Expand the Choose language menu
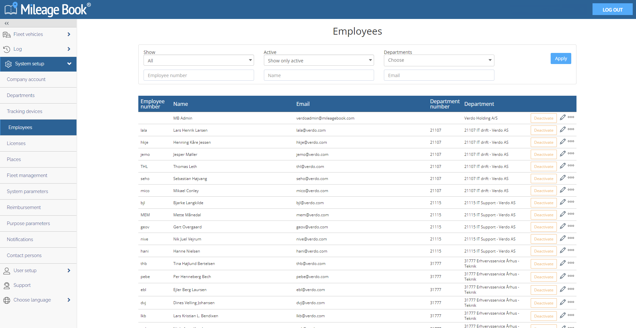636x328 pixels. coord(38,300)
